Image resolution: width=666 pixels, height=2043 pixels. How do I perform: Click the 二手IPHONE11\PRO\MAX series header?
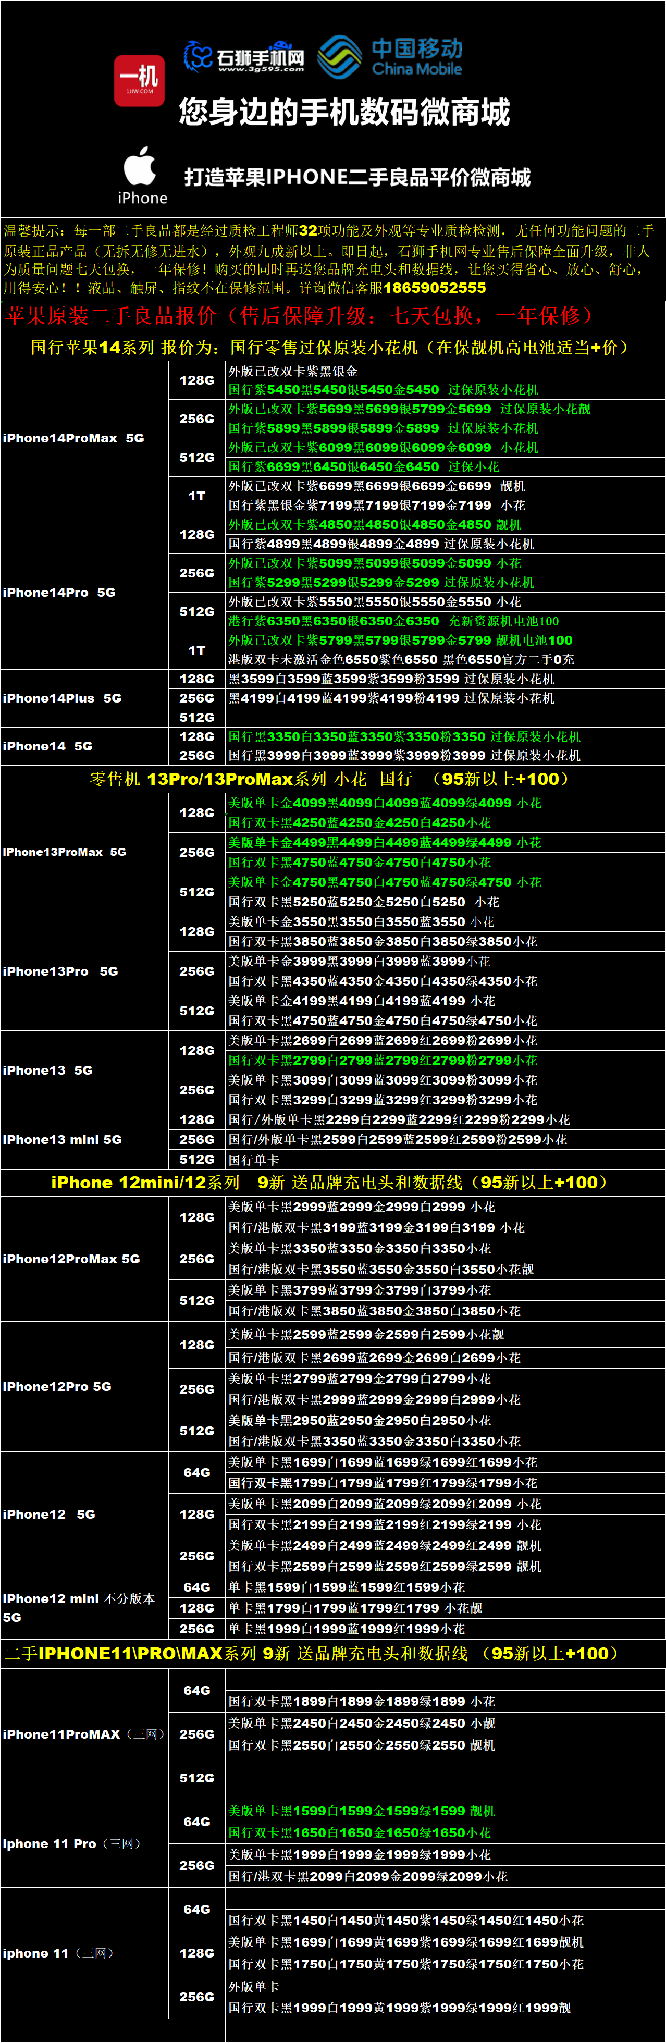tap(312, 1654)
